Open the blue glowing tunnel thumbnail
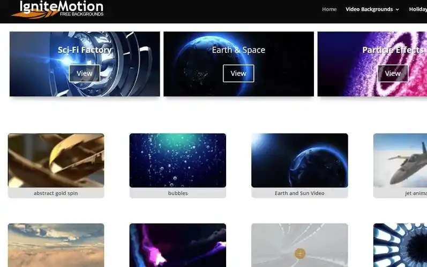The height and width of the screenshot is (267, 427). point(400,246)
